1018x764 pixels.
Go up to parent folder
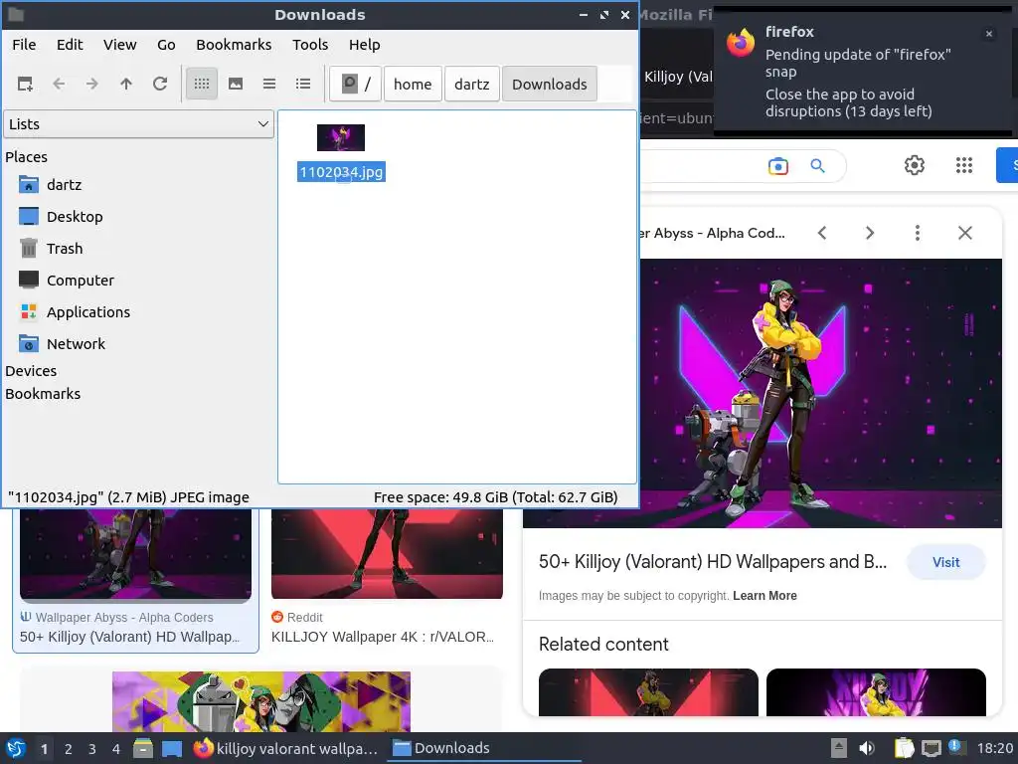click(x=126, y=84)
